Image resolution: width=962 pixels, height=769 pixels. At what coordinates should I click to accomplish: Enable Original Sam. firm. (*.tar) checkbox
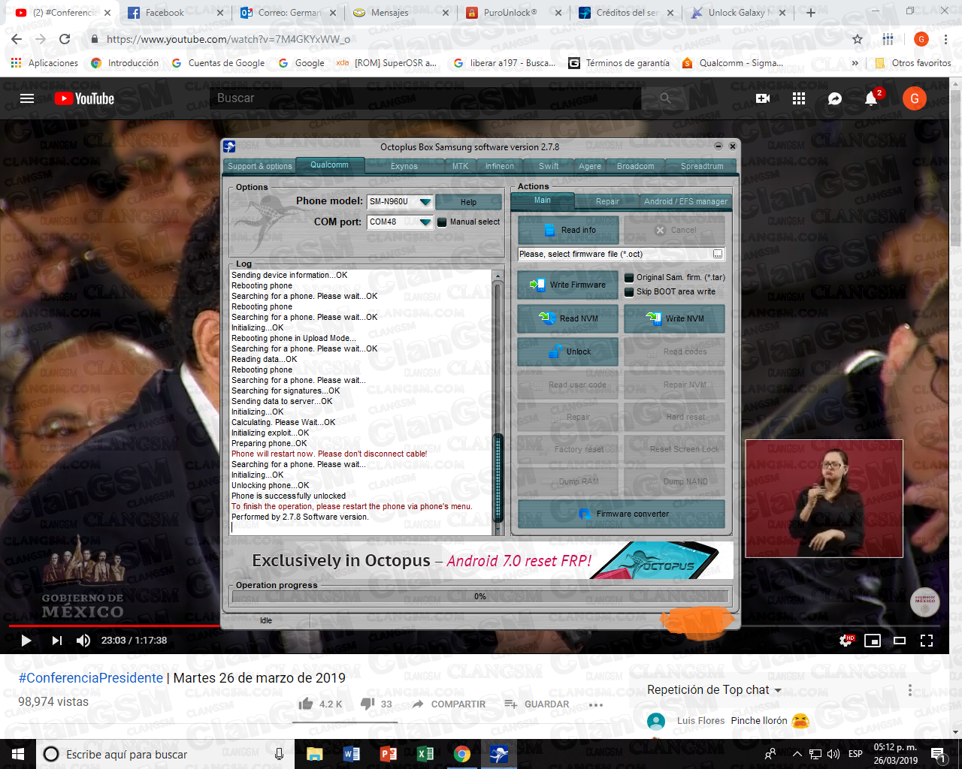(x=629, y=278)
